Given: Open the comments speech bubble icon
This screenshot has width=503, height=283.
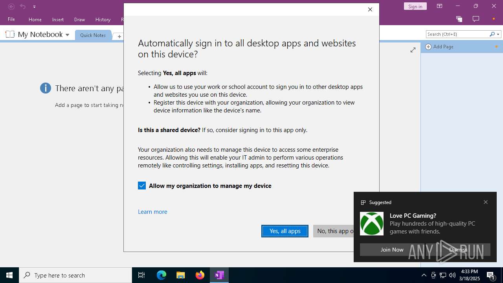Looking at the screenshot, I should pyautogui.click(x=476, y=19).
